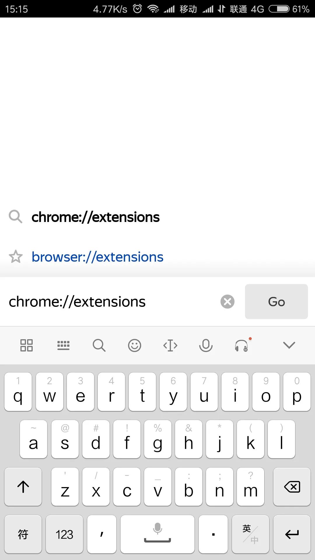Activate the text cursor movement tool

pos(170,345)
